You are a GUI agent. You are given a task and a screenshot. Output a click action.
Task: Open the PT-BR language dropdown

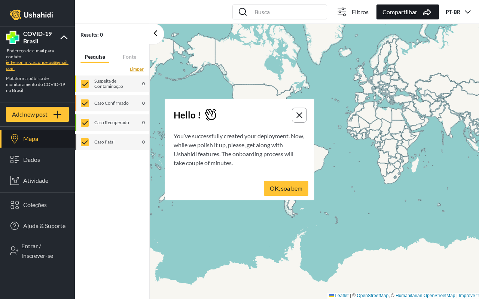tap(458, 12)
